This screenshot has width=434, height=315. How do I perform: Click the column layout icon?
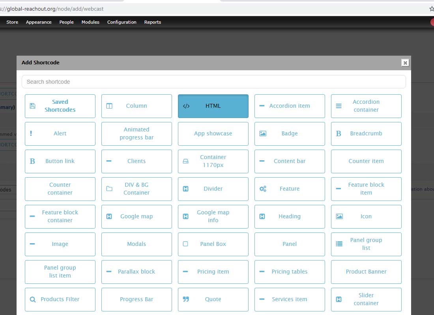click(109, 106)
